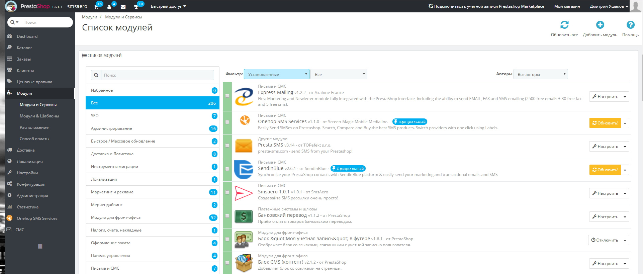The width and height of the screenshot is (643, 274).
Task: Tick the Express-Mailing module checkbox
Action: 227,96
